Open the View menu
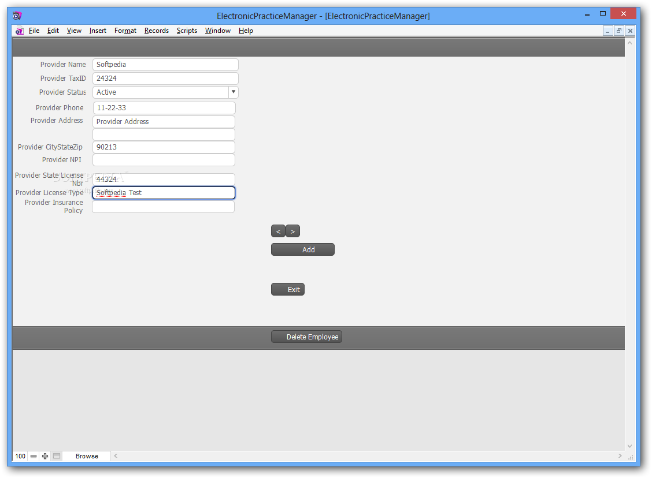This screenshot has height=478, width=652. click(74, 31)
